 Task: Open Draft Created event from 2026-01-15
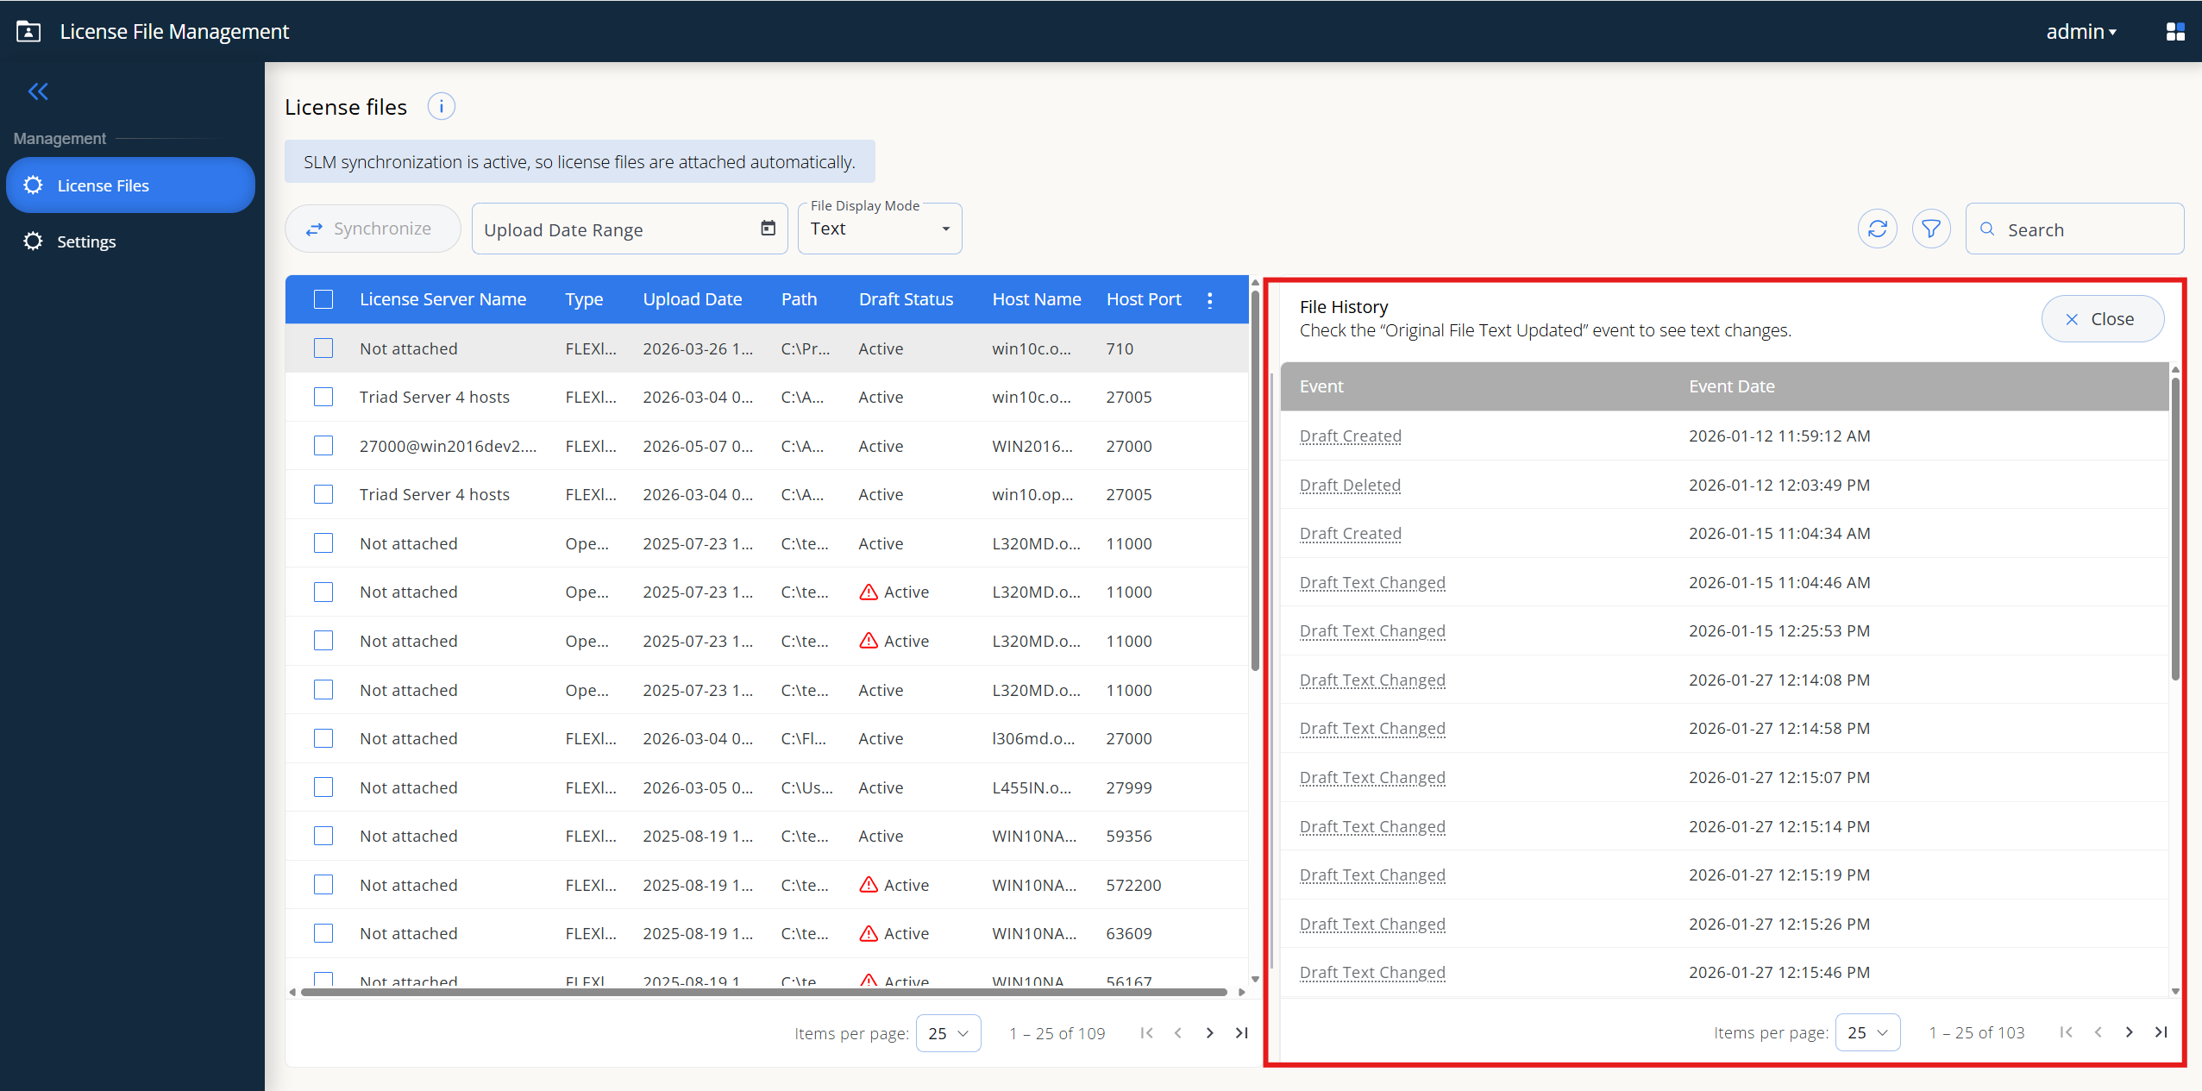click(x=1350, y=533)
